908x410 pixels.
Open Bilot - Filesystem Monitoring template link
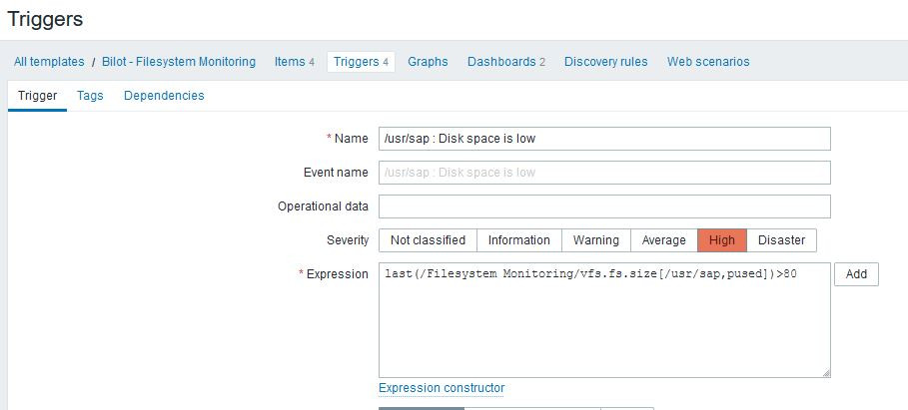pyautogui.click(x=179, y=62)
